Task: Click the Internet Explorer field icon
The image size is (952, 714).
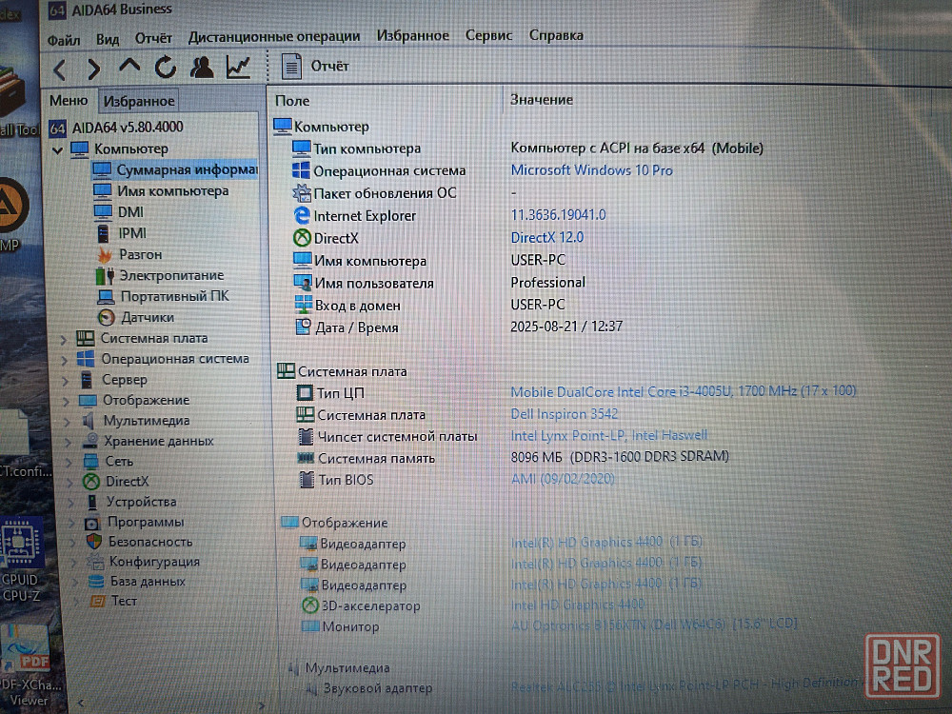Action: coord(302,215)
